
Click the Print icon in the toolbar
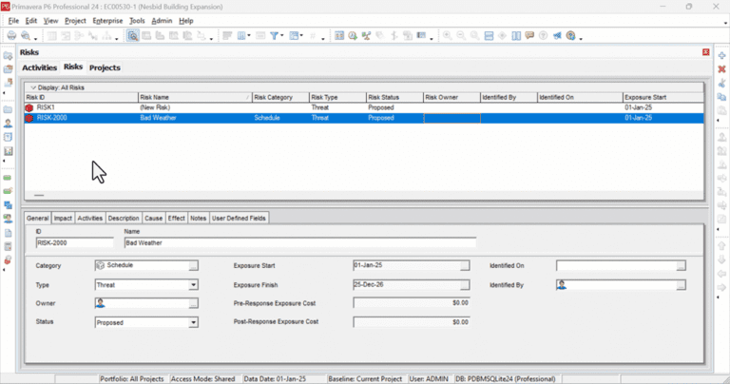[x=11, y=36]
